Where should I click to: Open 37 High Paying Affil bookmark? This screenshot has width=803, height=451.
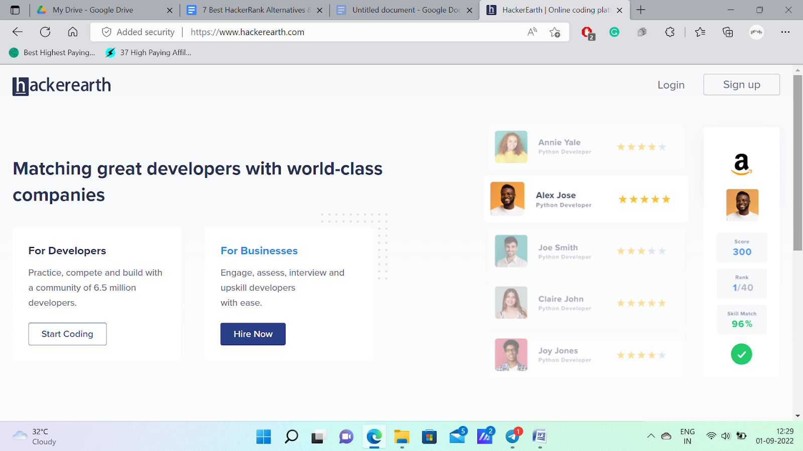[149, 53]
